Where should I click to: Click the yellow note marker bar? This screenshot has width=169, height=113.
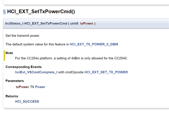4,55
